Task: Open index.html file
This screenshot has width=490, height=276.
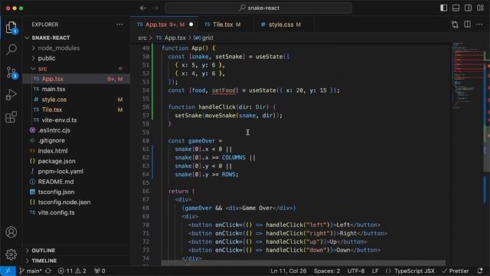Action: [x=77, y=151]
